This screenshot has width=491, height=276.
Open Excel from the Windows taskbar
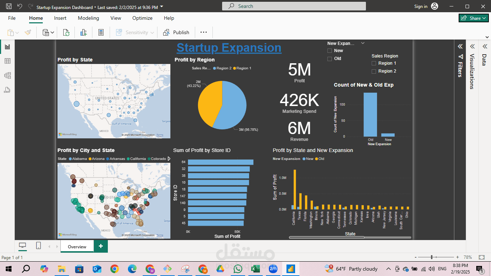pyautogui.click(x=256, y=269)
